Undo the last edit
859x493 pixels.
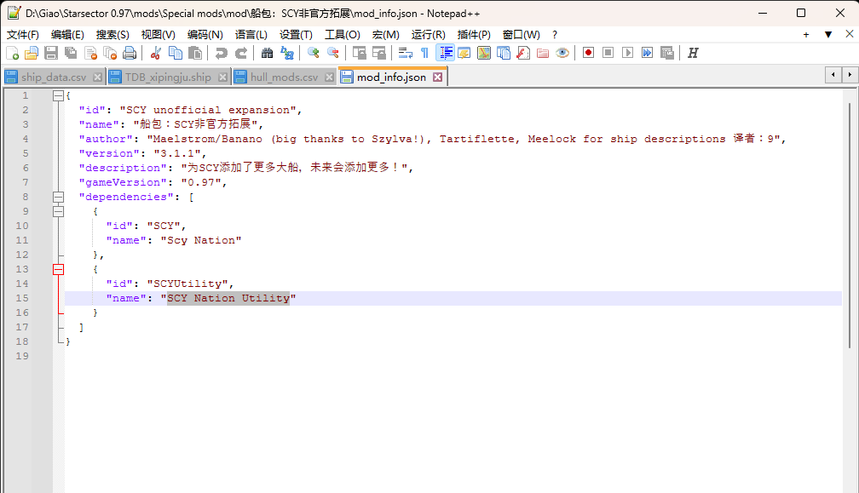220,52
